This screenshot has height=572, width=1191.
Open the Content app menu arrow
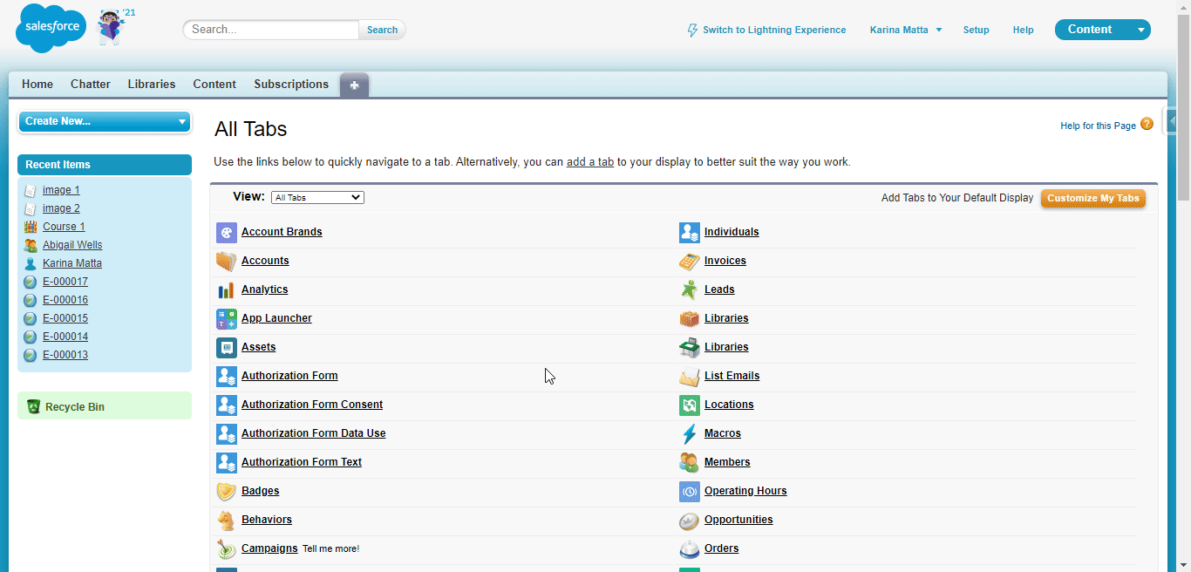[1140, 30]
